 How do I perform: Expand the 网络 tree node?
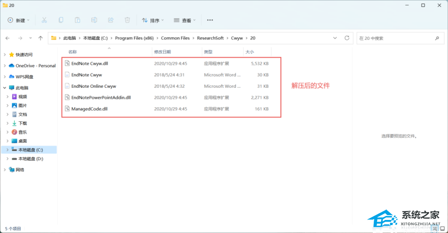point(4,170)
